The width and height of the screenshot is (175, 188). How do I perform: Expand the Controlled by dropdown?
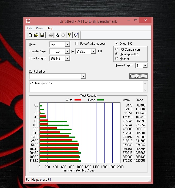83,76
